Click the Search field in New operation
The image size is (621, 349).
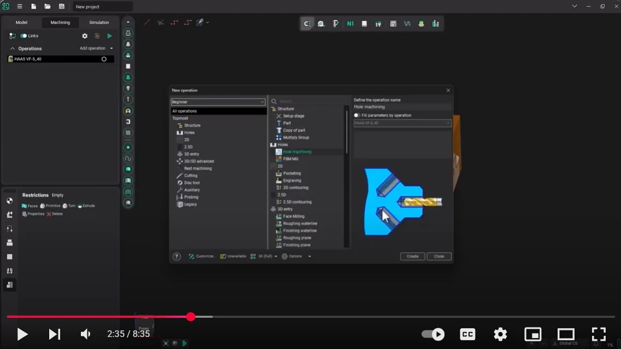point(311,101)
